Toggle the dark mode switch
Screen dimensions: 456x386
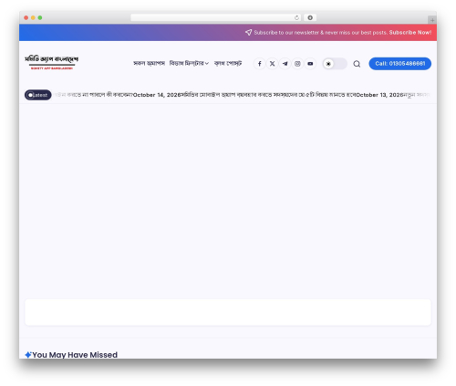335,64
